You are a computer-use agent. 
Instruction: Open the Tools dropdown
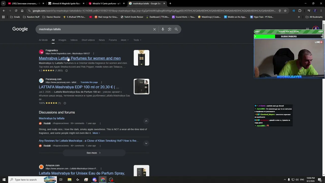[137, 40]
